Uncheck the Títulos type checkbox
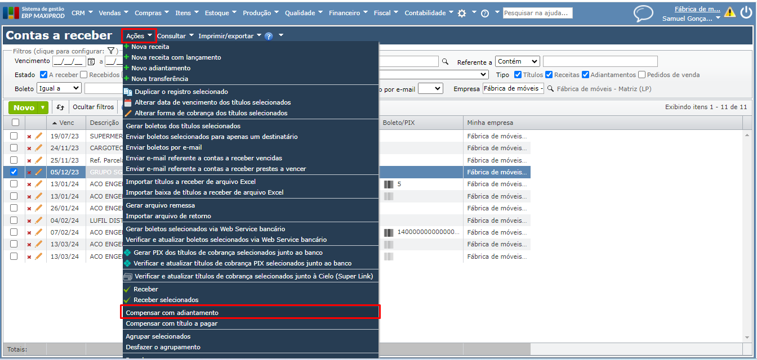 coord(518,75)
